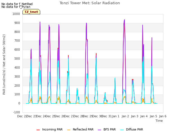
Task: Click the Jan 5 x-axis date label
Action: click(153, 116)
